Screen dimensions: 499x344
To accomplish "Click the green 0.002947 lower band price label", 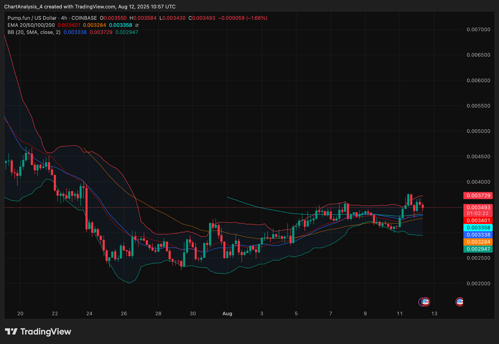I will click(478, 249).
